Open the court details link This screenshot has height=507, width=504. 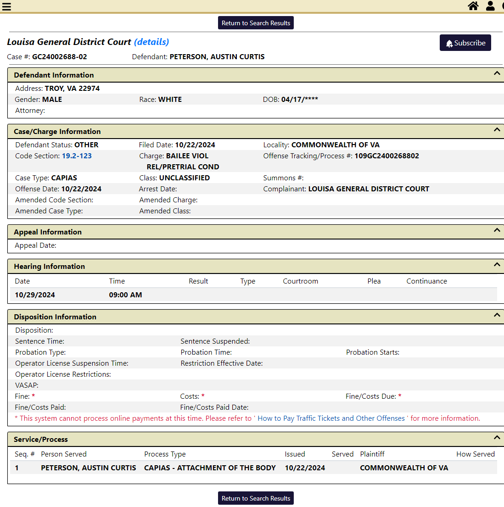click(x=151, y=42)
